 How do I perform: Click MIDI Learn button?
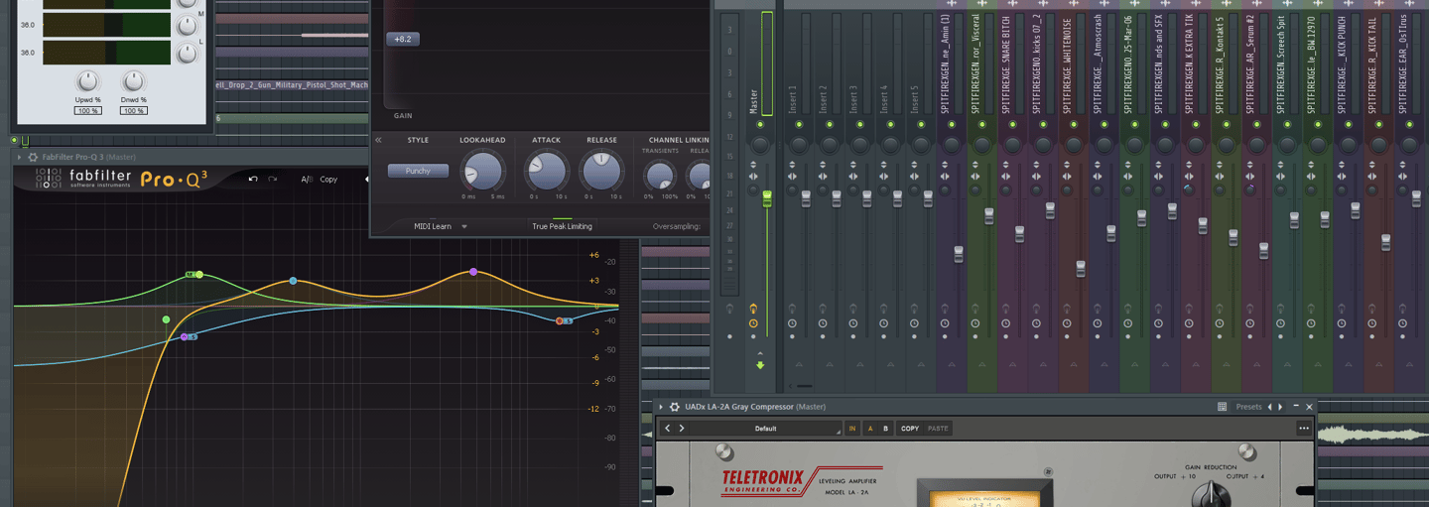pyautogui.click(x=433, y=226)
